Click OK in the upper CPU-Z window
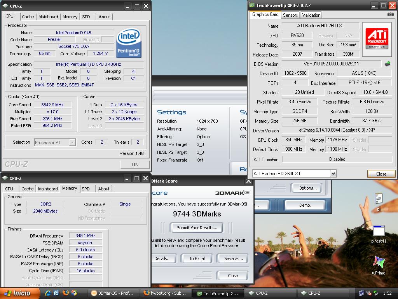This screenshot has height=299, width=398. (x=135, y=165)
